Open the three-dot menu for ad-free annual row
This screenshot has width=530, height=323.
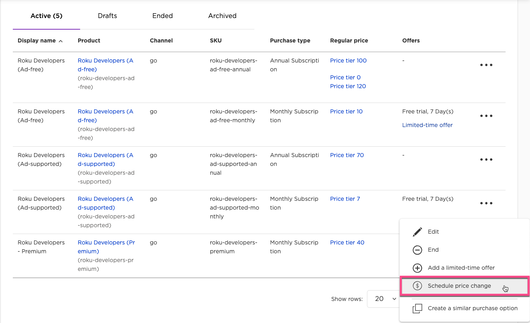tap(486, 65)
